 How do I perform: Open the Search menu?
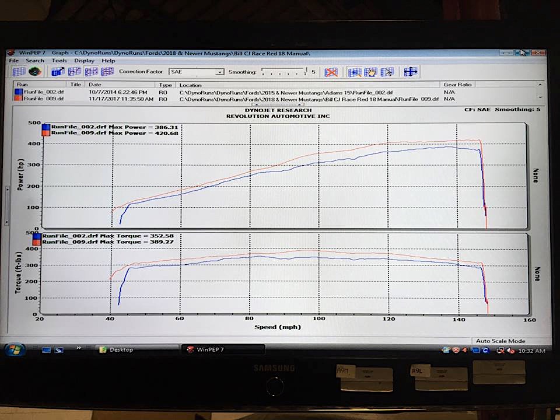click(x=34, y=60)
